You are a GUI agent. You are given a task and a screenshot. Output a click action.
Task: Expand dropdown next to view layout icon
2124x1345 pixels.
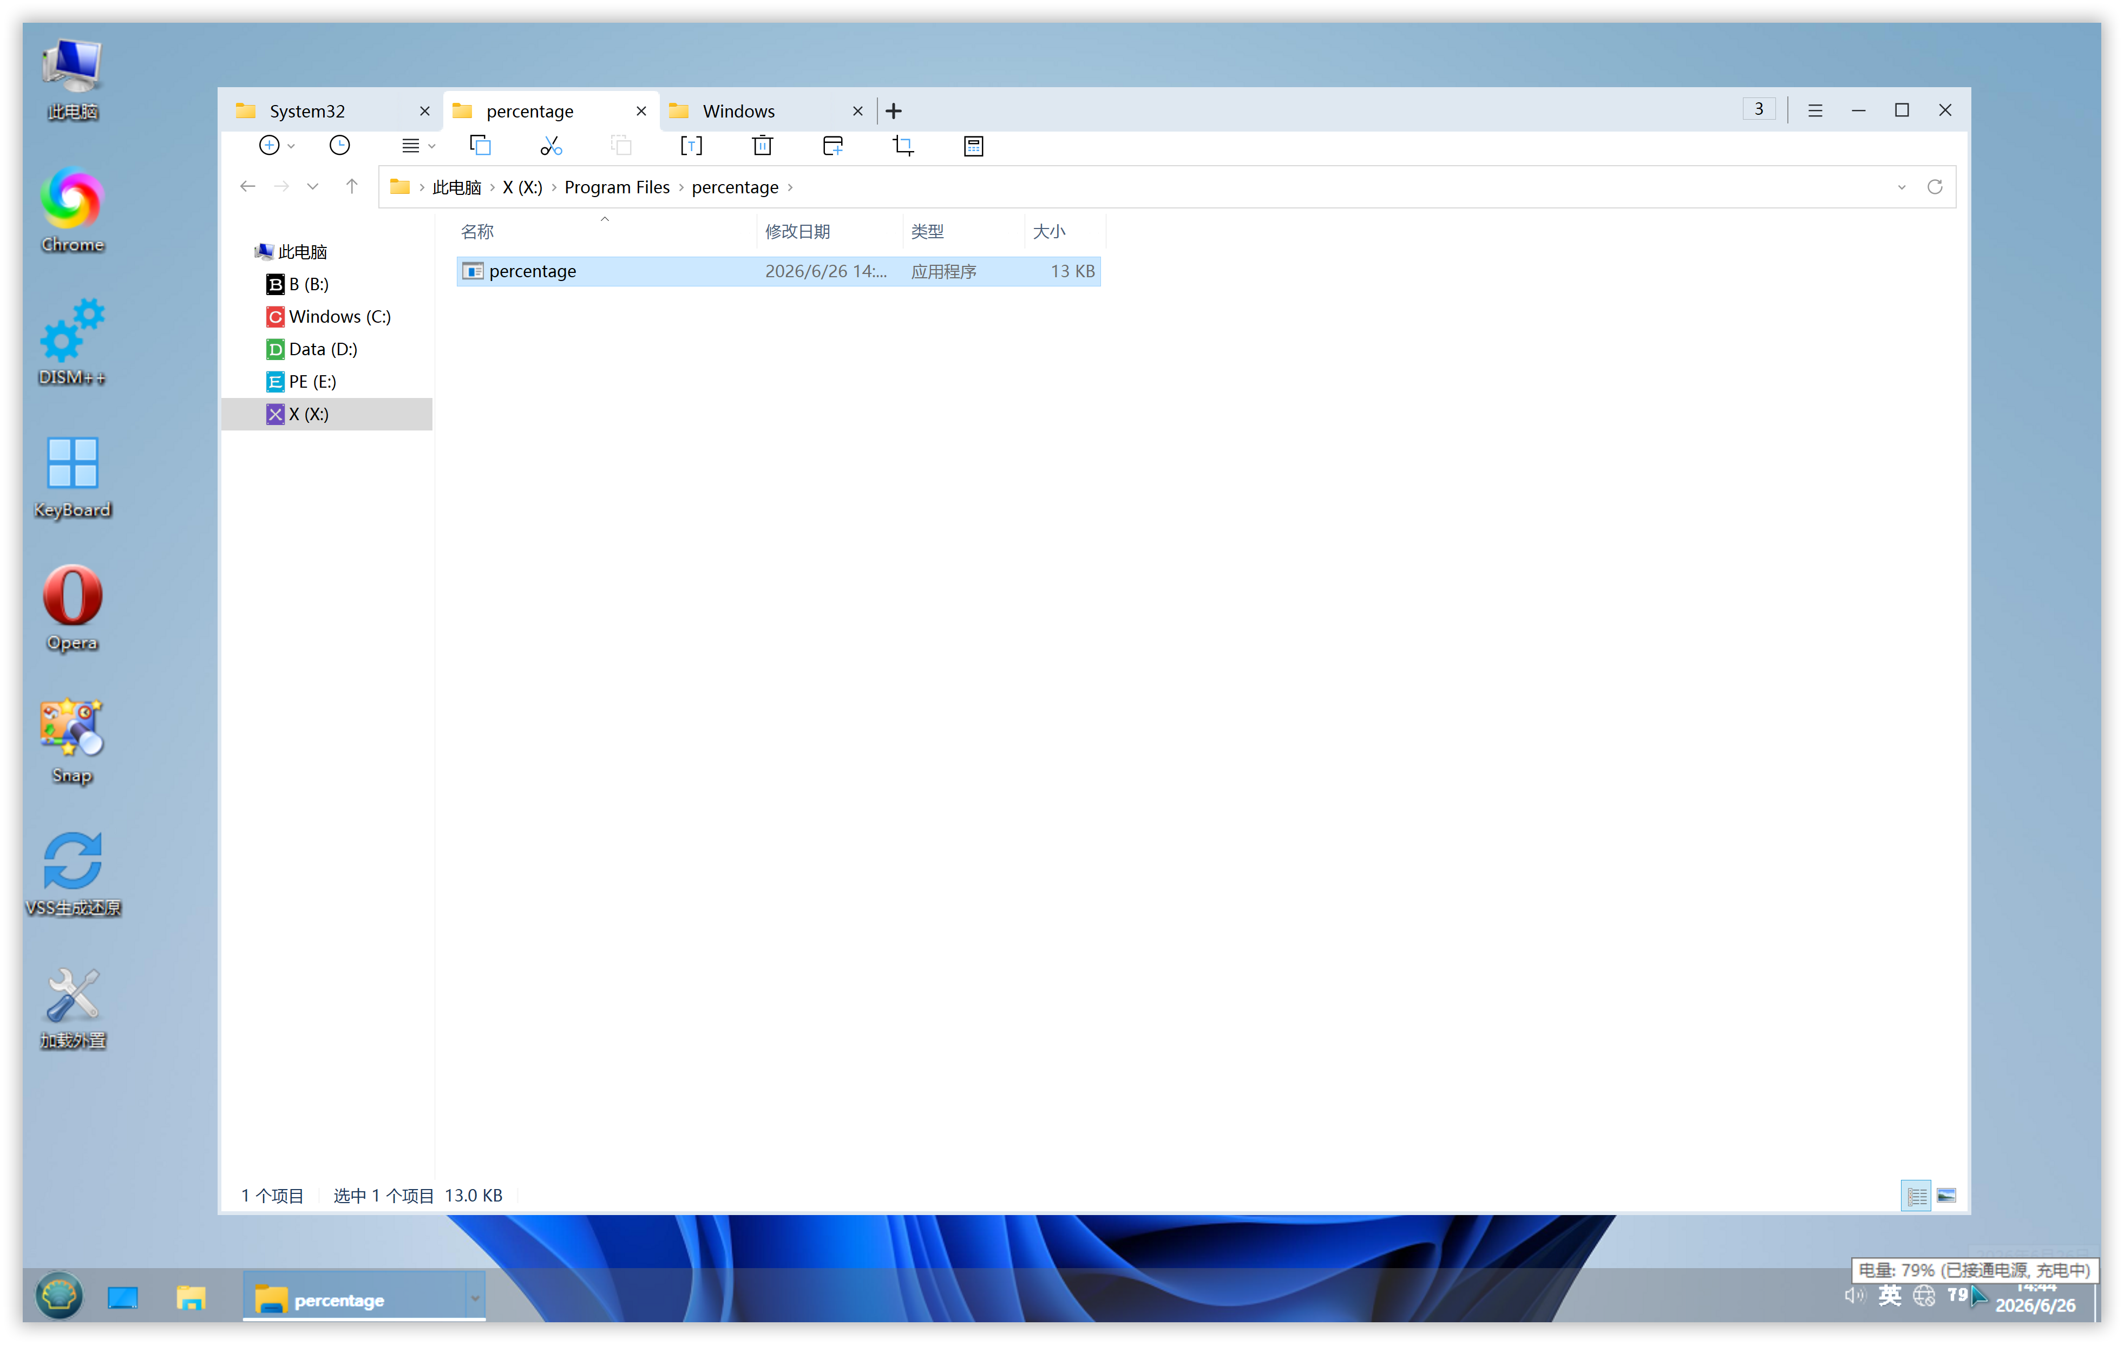(x=431, y=147)
